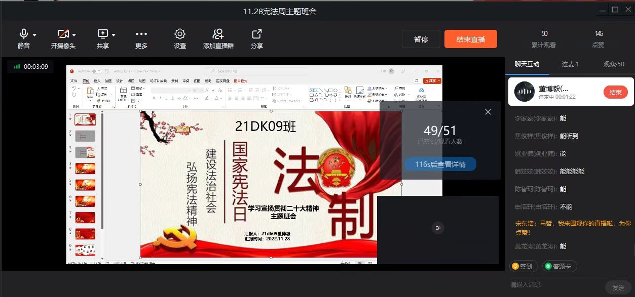The width and height of the screenshot is (635, 297).
Task: Click the camera icon in video preview
Action: click(438, 228)
